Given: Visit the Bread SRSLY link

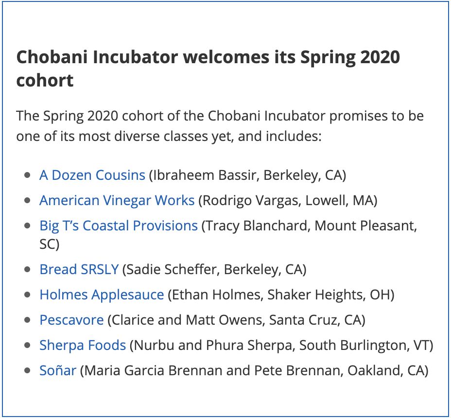Looking at the screenshot, I should [79, 269].
